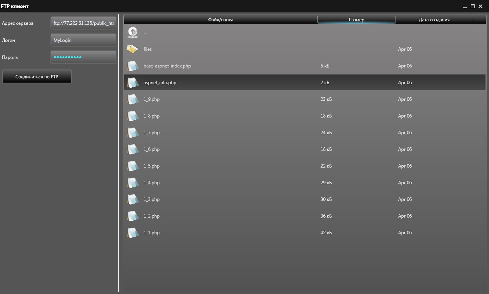489x294 pixels.
Task: Click the 1_3.php file icon
Action: (133, 199)
